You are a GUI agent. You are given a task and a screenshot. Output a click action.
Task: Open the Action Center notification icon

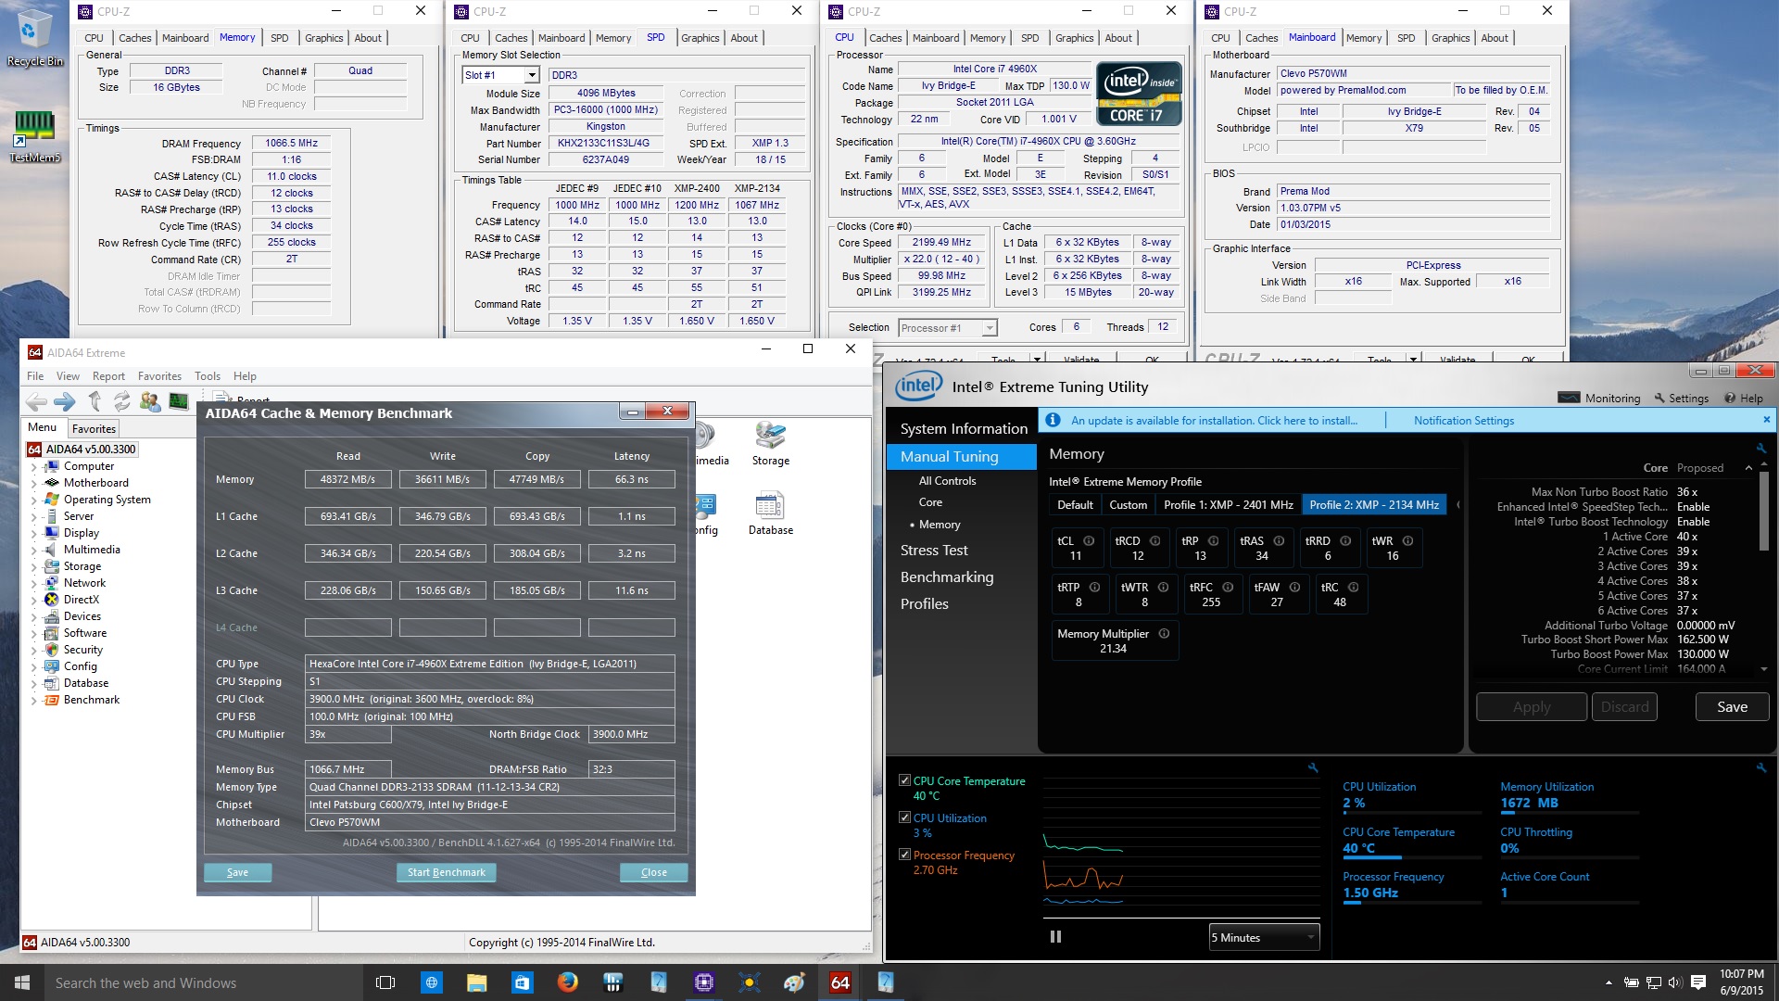click(1698, 982)
